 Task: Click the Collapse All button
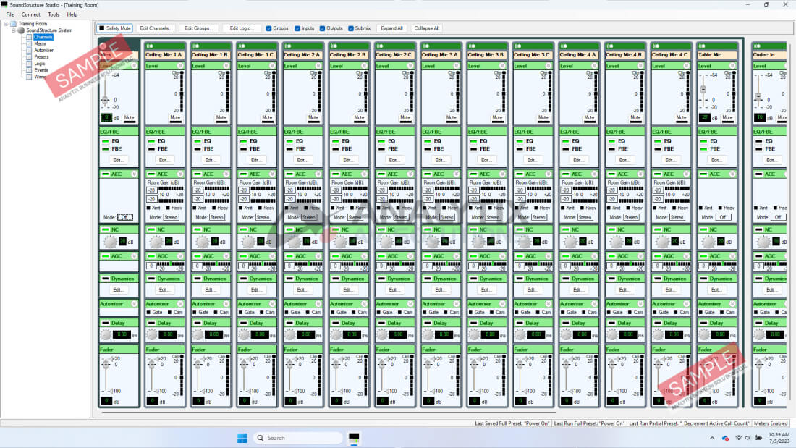[x=426, y=28]
